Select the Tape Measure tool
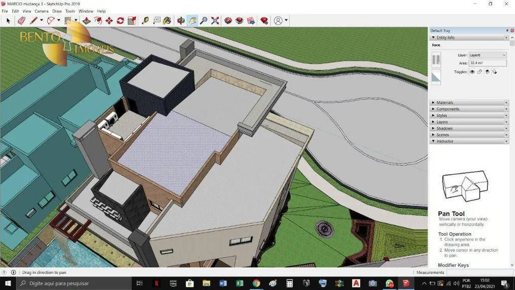 point(145,21)
